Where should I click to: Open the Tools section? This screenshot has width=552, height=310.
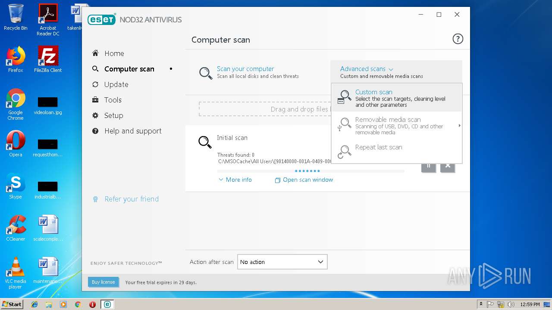pyautogui.click(x=113, y=100)
